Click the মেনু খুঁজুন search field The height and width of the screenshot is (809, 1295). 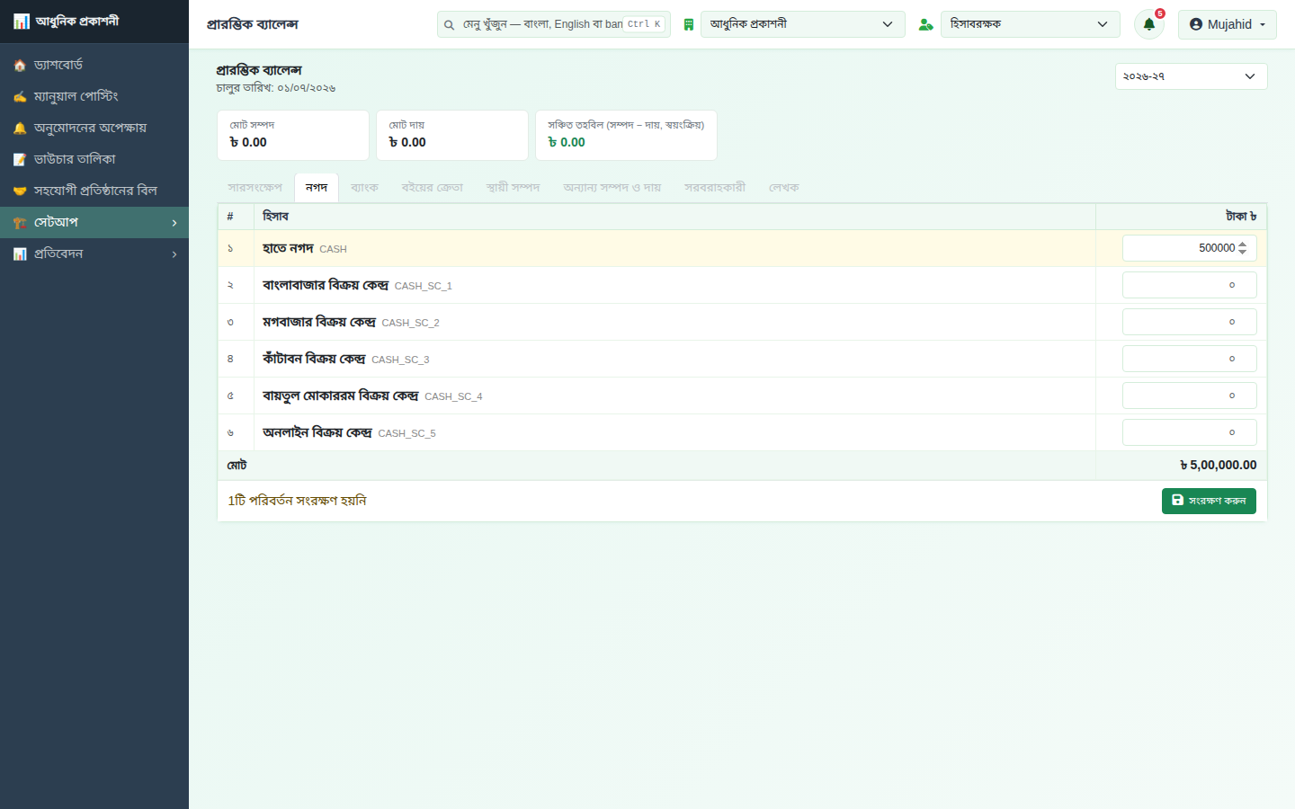(x=554, y=24)
